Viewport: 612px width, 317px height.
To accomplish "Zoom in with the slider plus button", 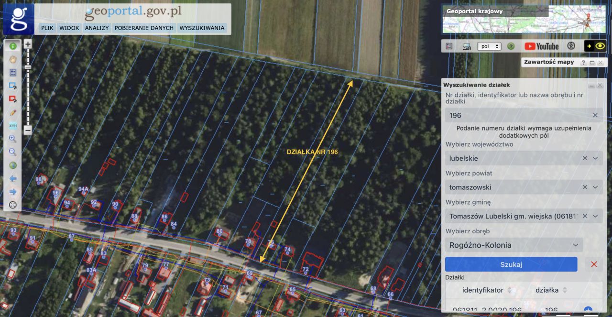I will [28, 44].
